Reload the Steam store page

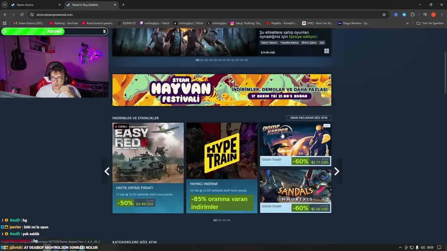click(x=22, y=15)
